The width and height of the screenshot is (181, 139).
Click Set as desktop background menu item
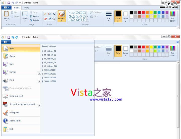click(x=22, y=104)
